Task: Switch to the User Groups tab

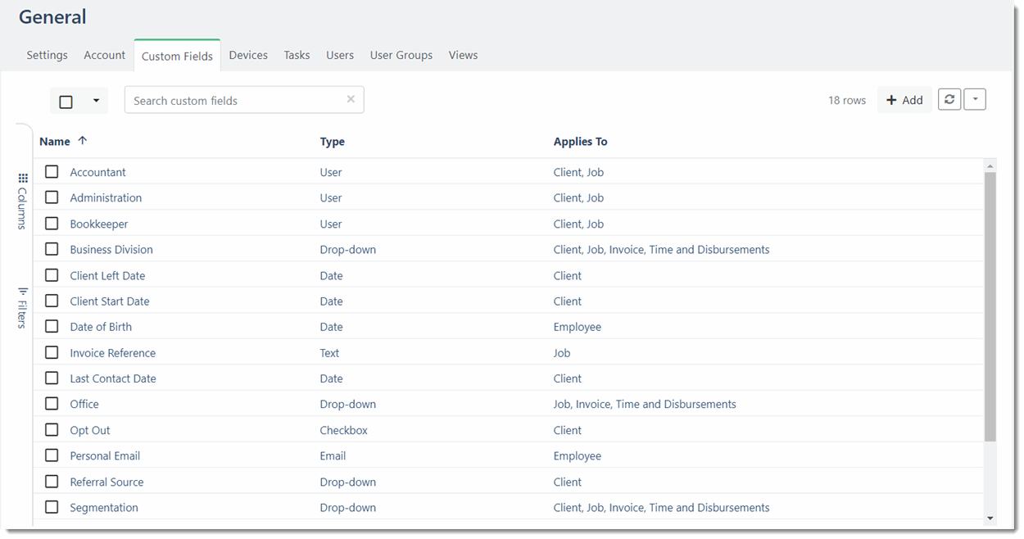Action: 401,55
